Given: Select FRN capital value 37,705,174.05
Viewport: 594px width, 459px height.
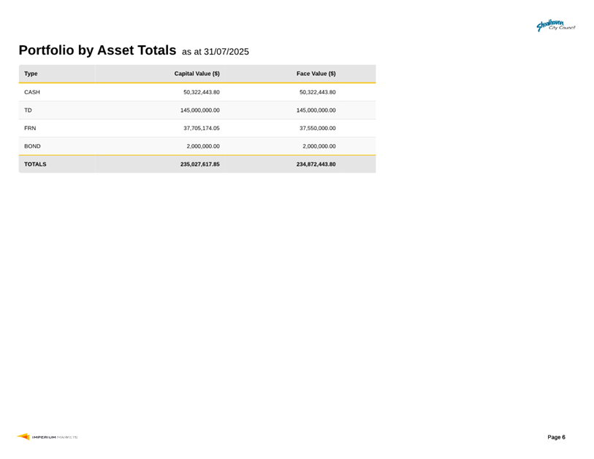Looking at the screenshot, I should (x=201, y=128).
